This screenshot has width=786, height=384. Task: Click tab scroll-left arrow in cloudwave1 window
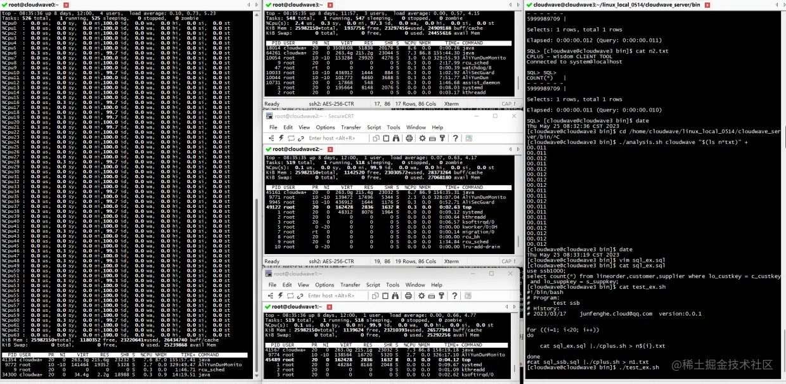point(506,307)
